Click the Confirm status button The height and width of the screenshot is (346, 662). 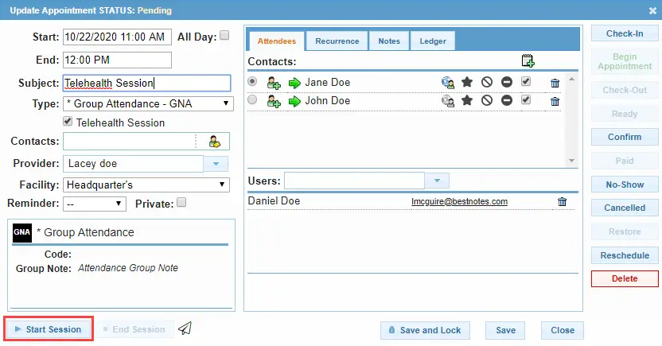(x=625, y=137)
